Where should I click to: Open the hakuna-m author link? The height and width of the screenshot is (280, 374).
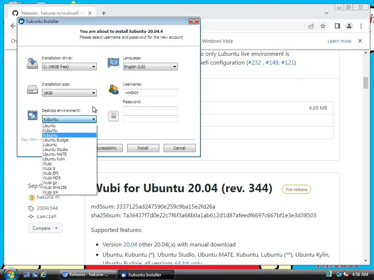coord(48,197)
